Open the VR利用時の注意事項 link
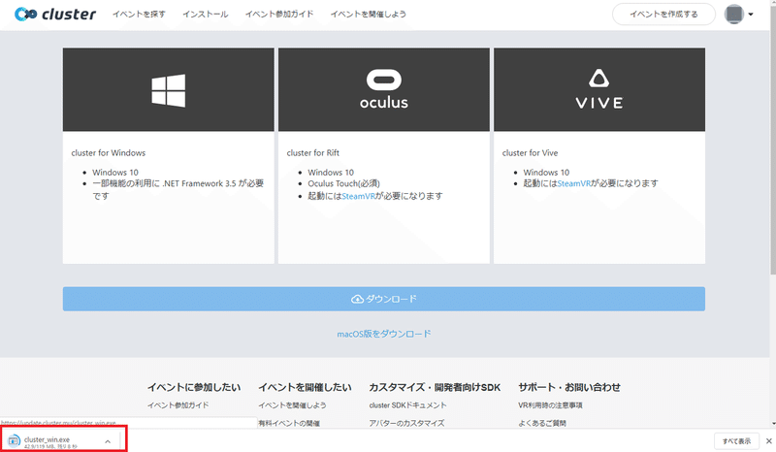 coord(550,405)
